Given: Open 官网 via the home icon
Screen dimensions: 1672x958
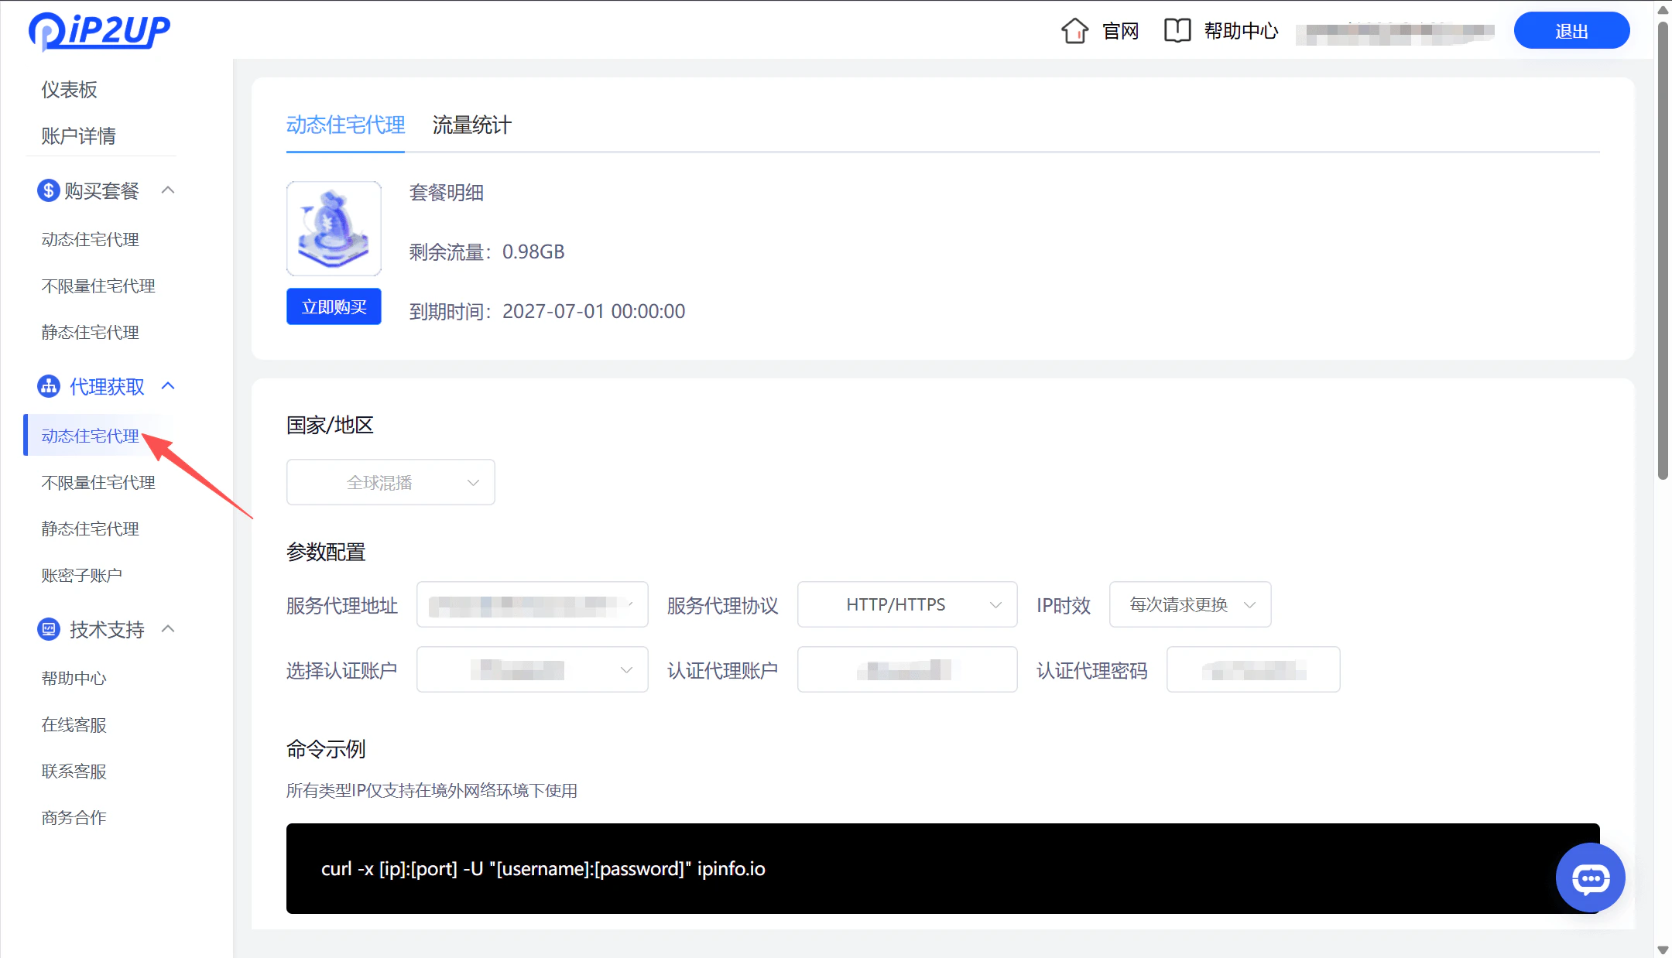Looking at the screenshot, I should (x=1074, y=30).
